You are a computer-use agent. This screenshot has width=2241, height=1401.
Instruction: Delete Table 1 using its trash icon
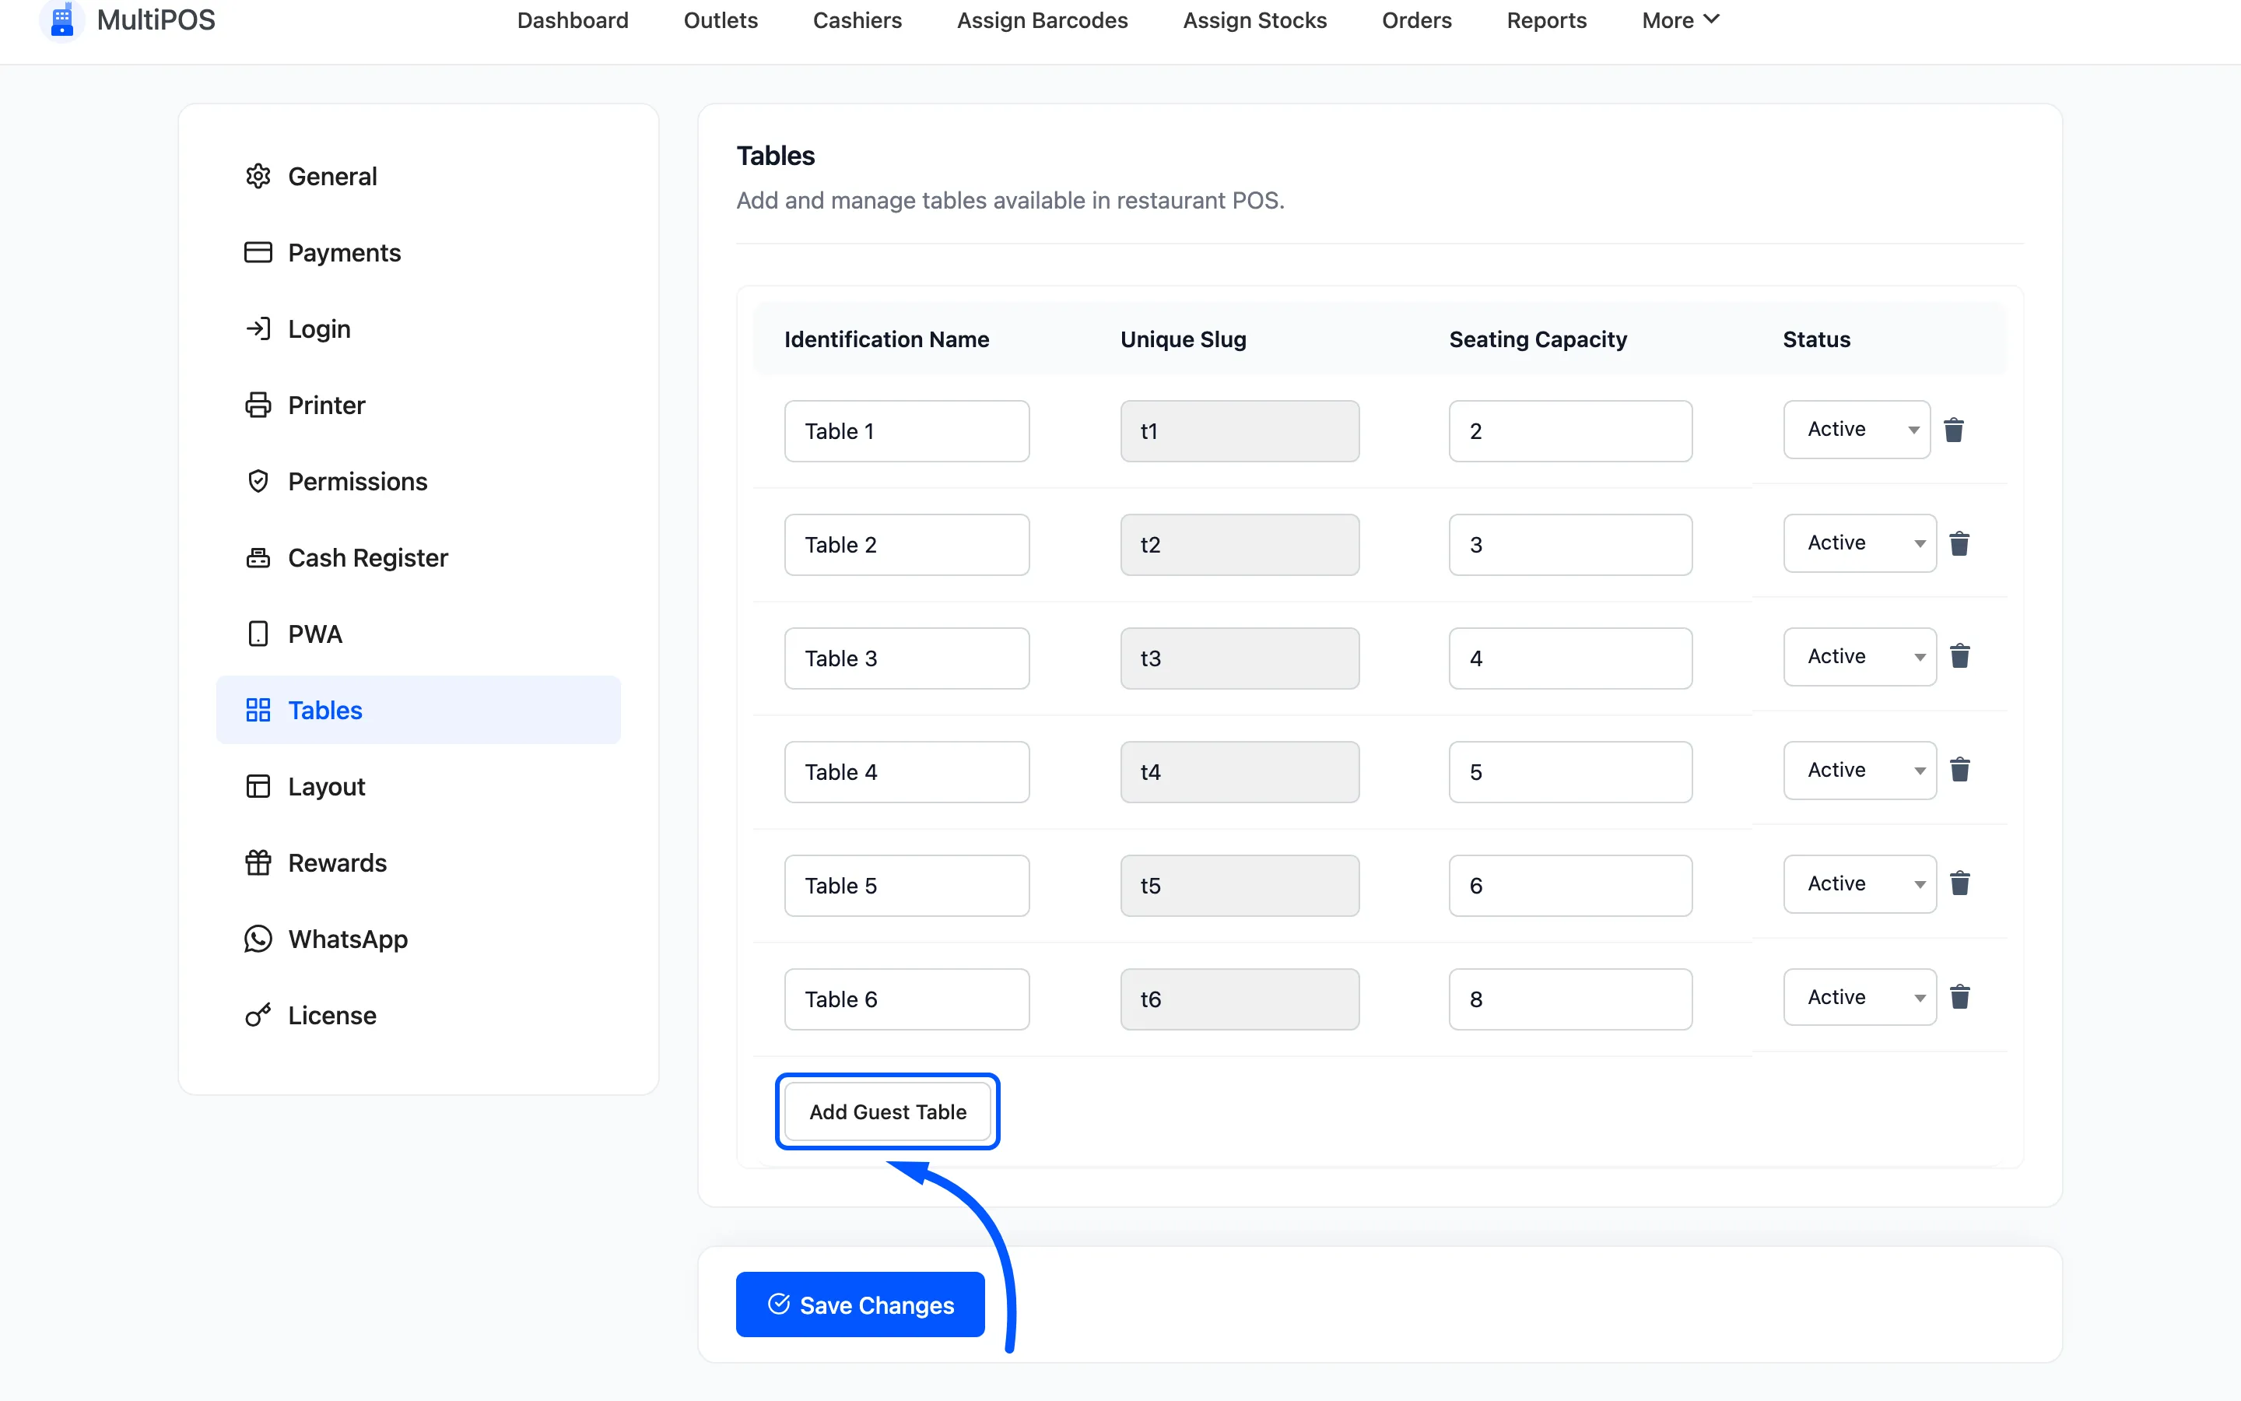pyautogui.click(x=1954, y=430)
